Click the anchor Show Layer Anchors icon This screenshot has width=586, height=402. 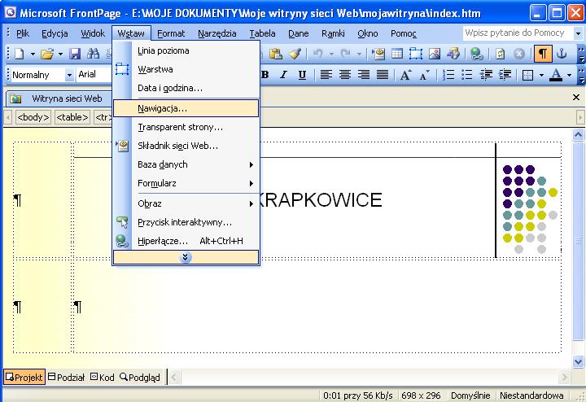coord(562,55)
